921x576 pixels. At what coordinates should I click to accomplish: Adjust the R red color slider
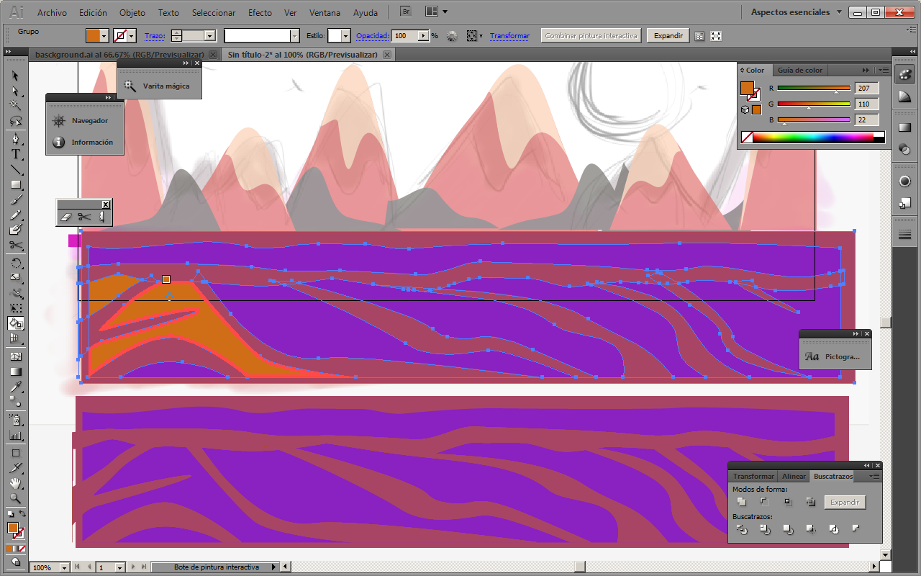point(814,89)
